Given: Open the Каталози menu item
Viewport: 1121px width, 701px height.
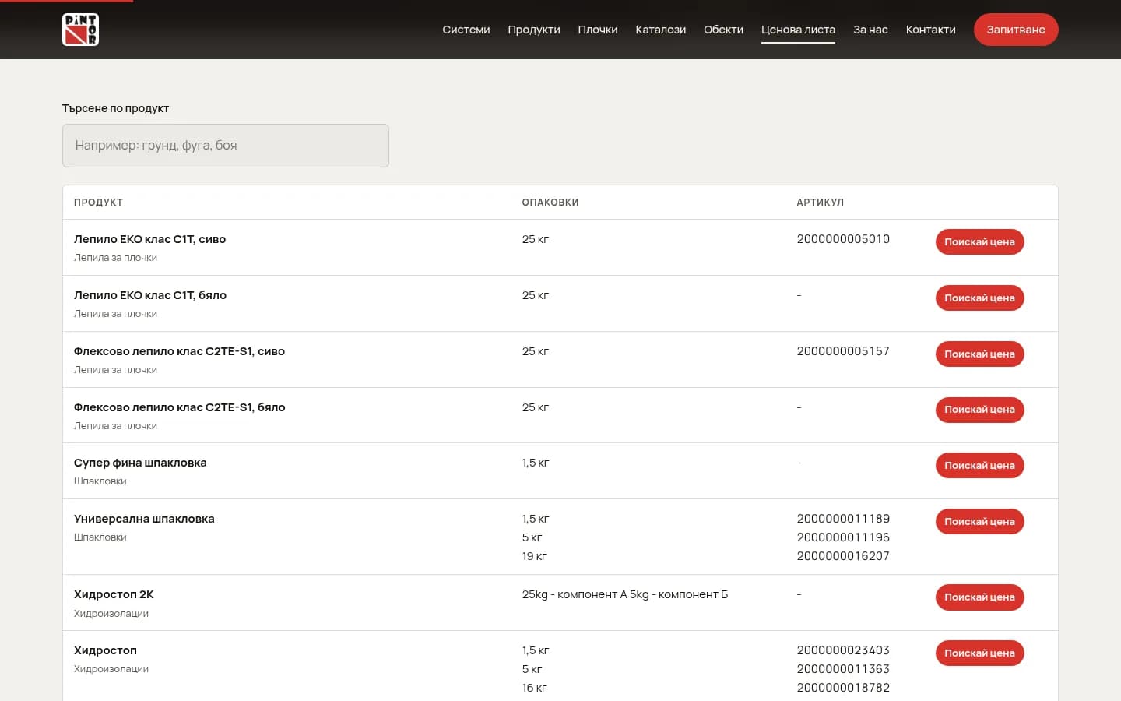Looking at the screenshot, I should click(661, 30).
